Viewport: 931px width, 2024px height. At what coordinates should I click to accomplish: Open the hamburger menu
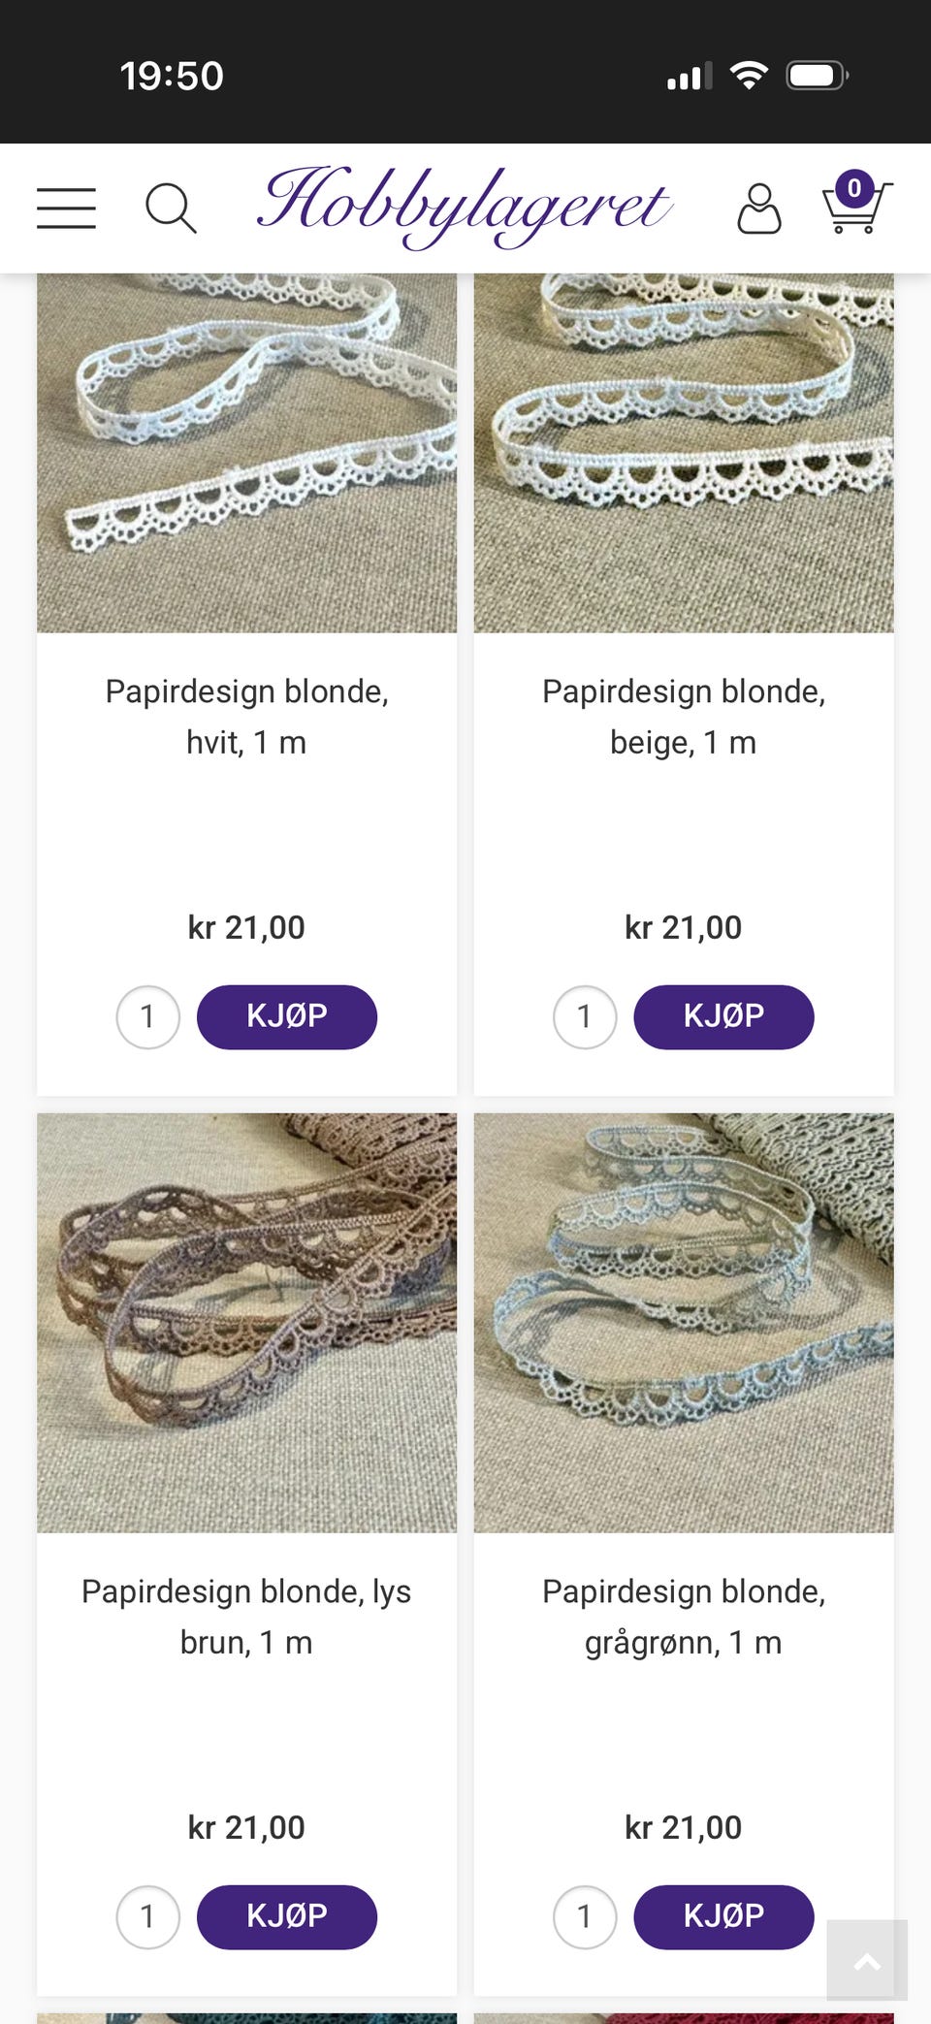click(x=66, y=209)
